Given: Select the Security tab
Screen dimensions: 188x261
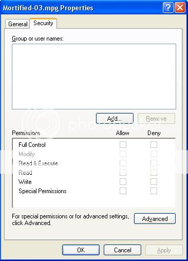Looking at the screenshot, I should coord(43,23).
